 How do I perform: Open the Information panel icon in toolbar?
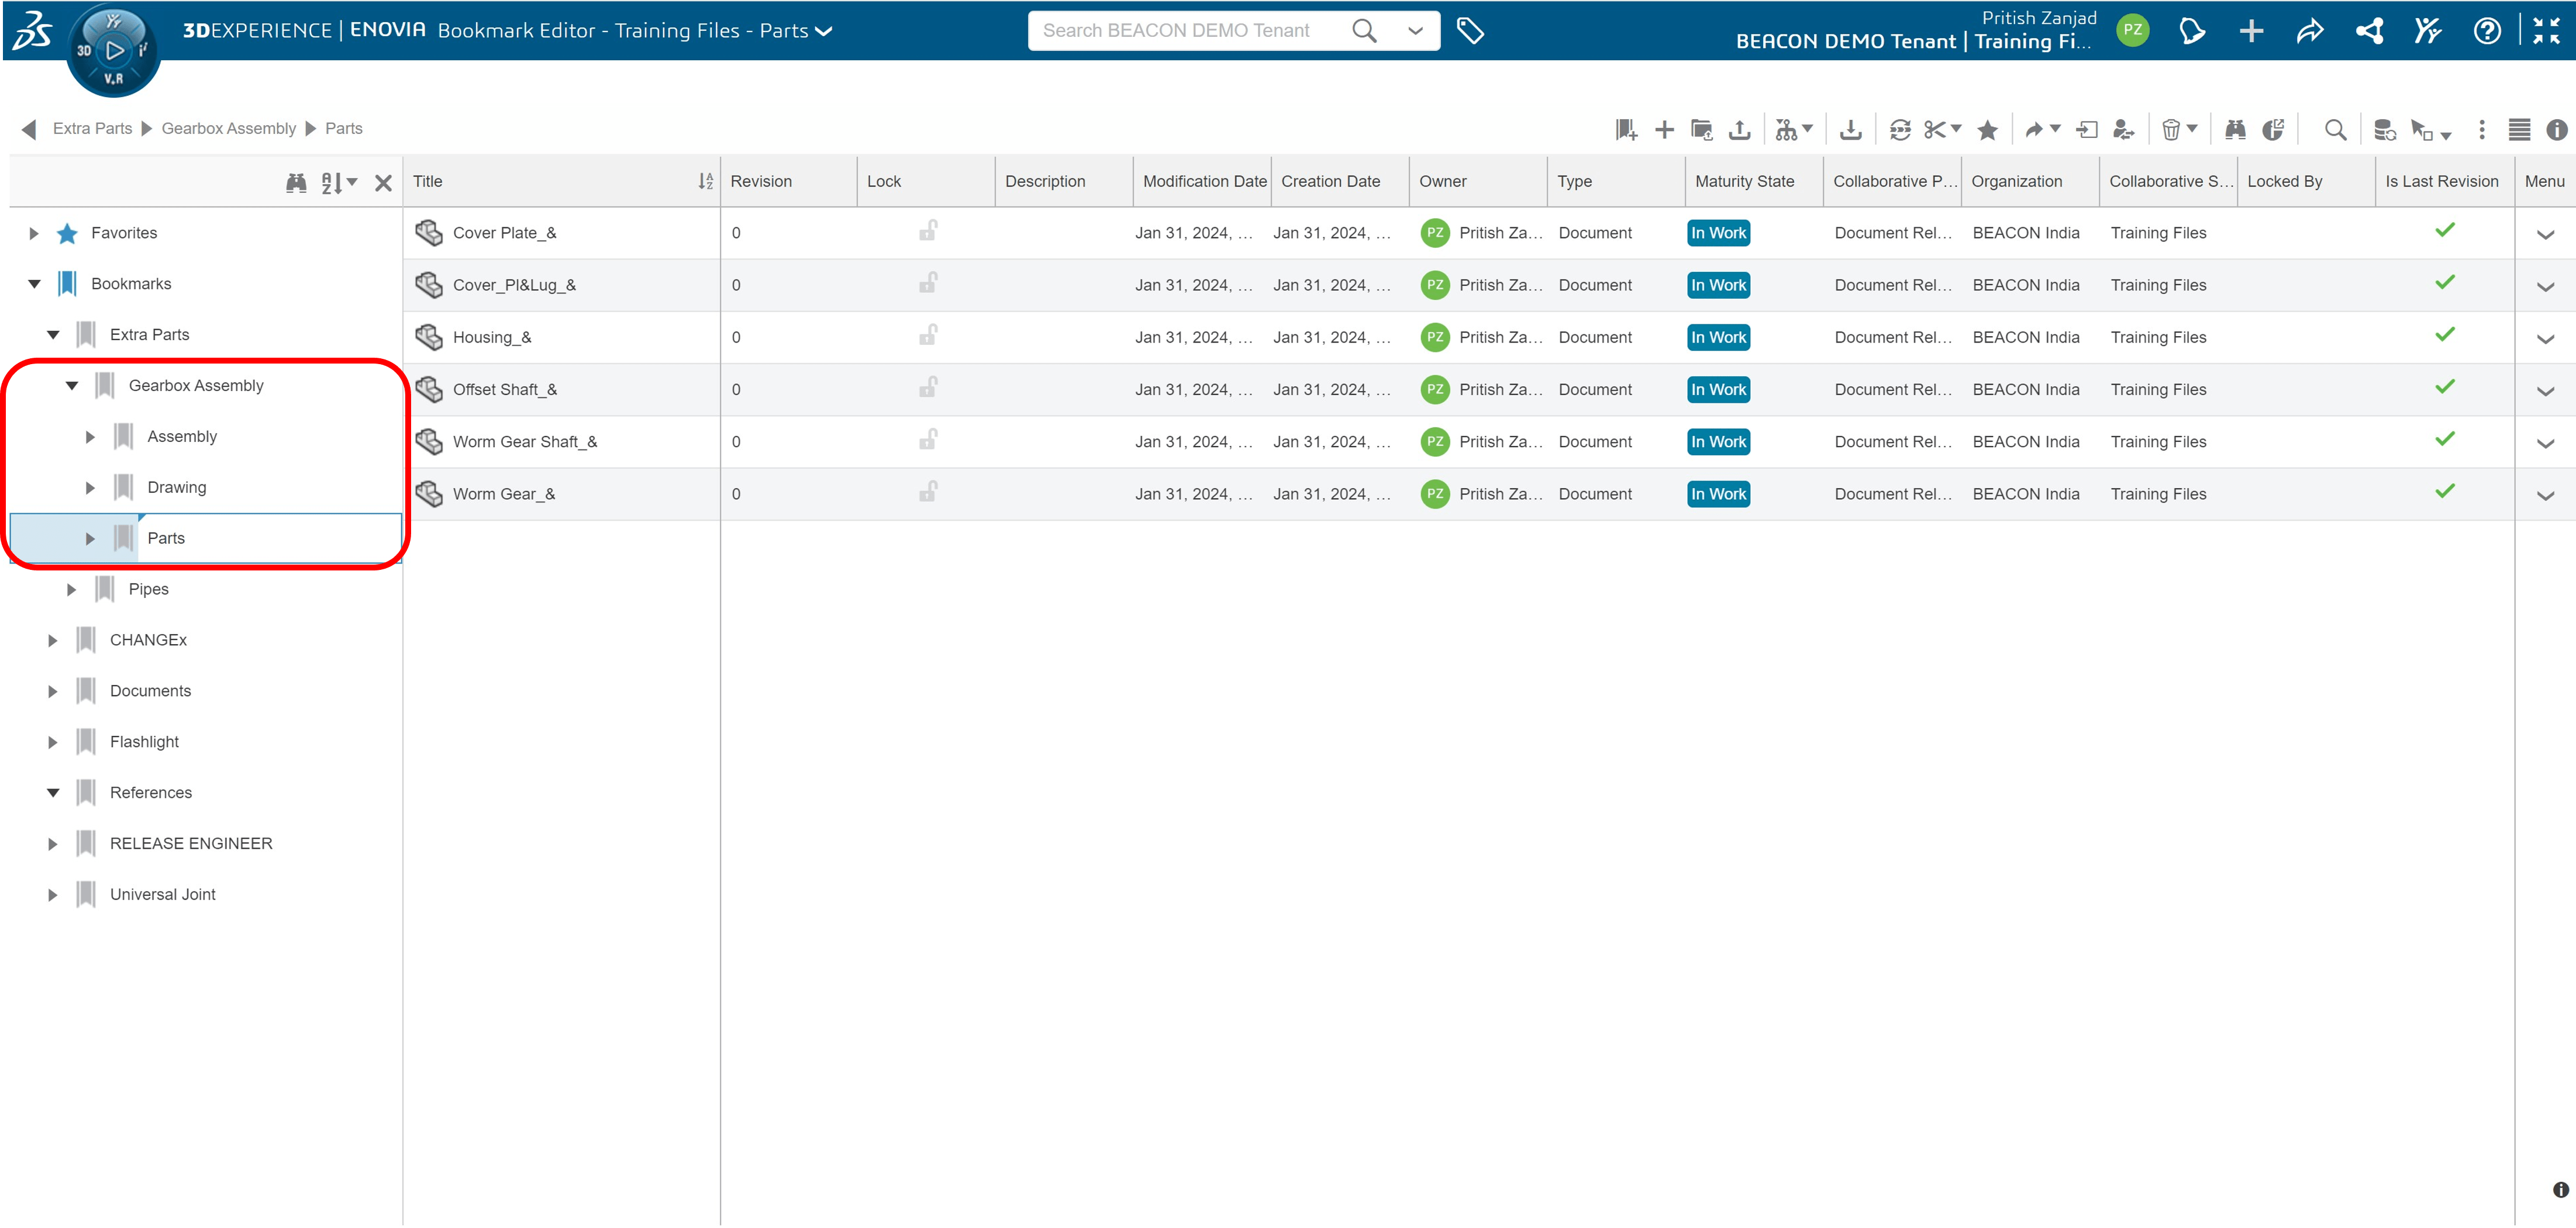point(2557,130)
